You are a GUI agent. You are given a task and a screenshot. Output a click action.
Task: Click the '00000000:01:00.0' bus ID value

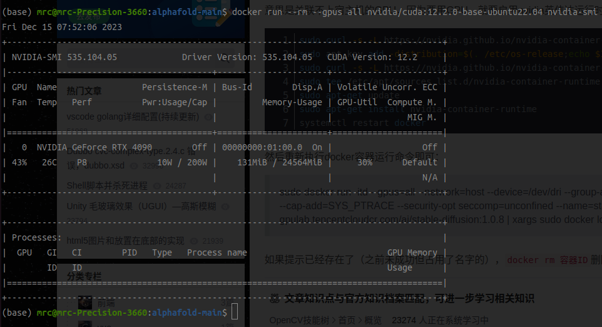[262, 148]
